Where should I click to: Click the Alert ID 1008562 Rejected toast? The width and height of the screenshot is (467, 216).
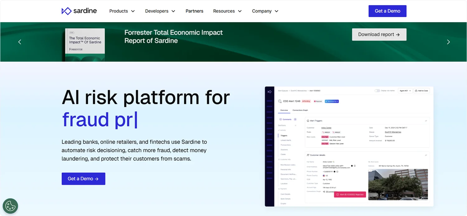(350, 194)
